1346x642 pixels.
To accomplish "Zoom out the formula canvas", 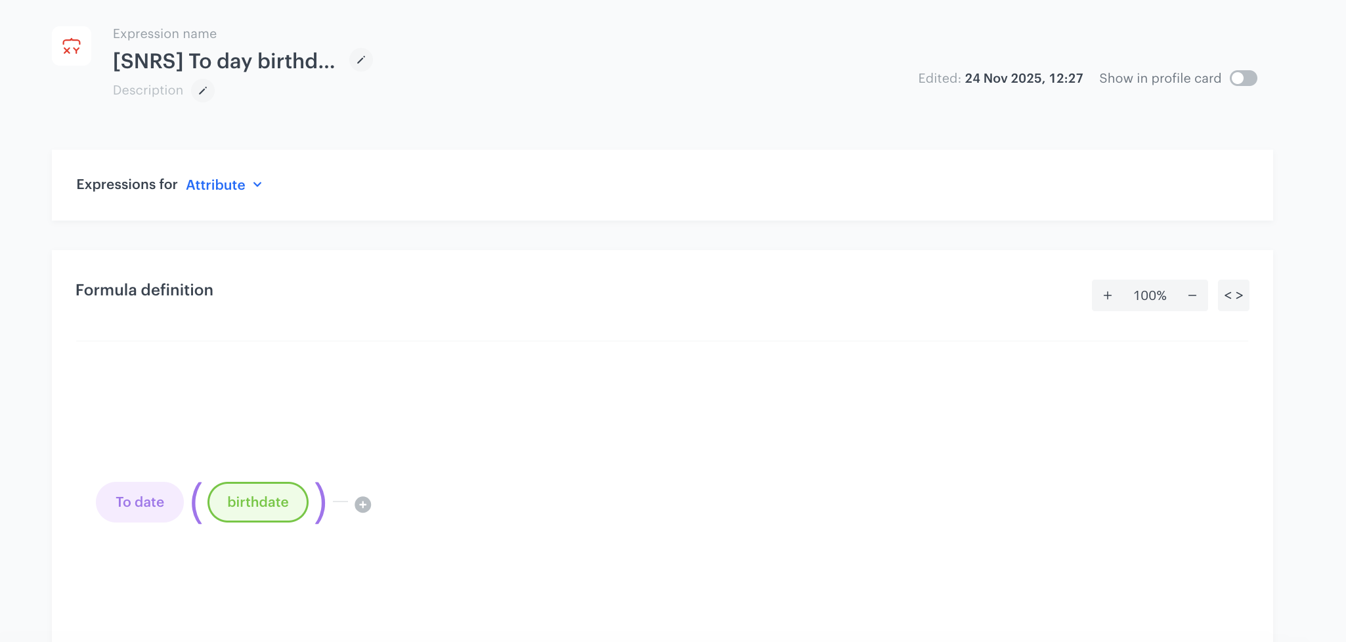I will click(1192, 295).
